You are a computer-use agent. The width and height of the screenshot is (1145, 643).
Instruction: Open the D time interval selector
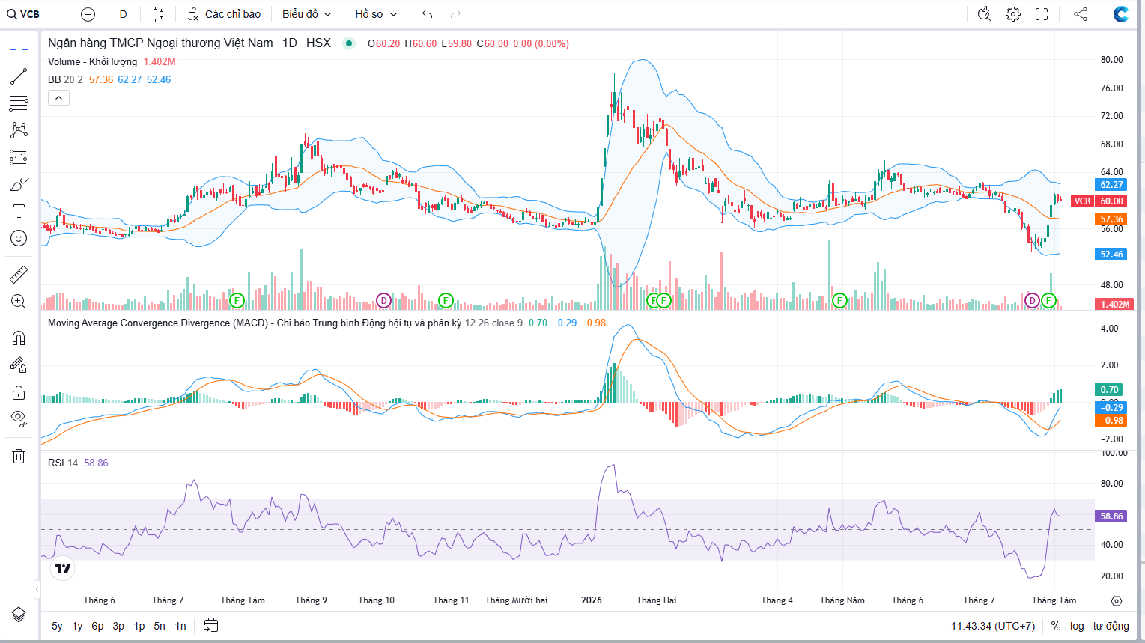tap(123, 14)
